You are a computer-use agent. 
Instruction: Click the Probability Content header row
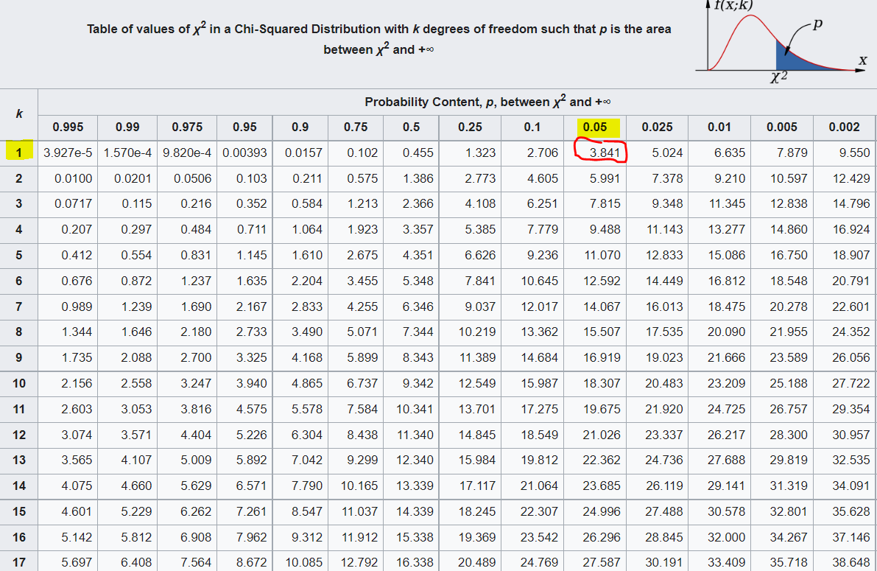click(457, 102)
